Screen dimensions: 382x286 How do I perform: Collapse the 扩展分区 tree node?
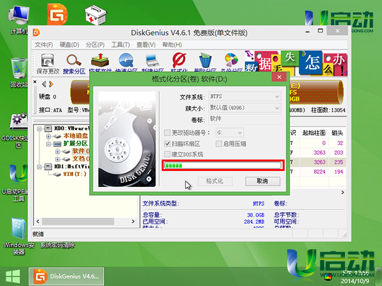[48, 144]
